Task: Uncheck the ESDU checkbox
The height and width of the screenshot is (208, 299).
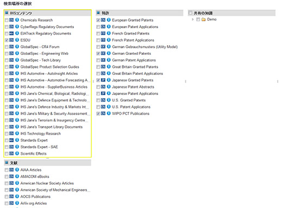Action: click(7, 40)
